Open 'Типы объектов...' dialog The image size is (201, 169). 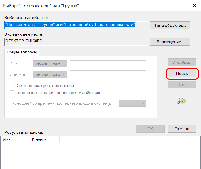(170, 25)
